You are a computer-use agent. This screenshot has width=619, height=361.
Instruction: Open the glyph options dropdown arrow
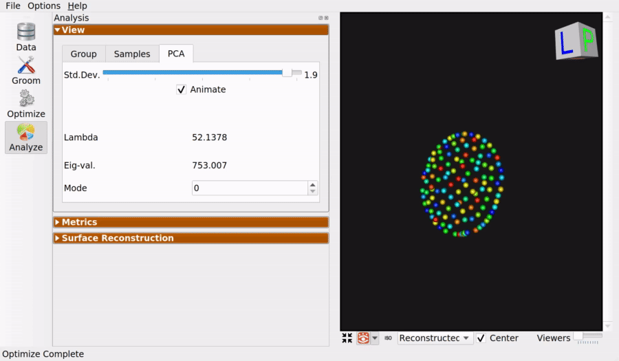(x=375, y=338)
